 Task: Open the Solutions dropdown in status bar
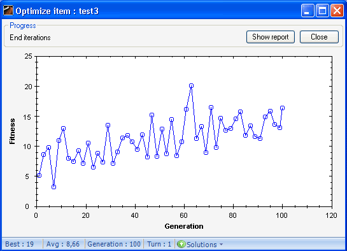point(201,245)
